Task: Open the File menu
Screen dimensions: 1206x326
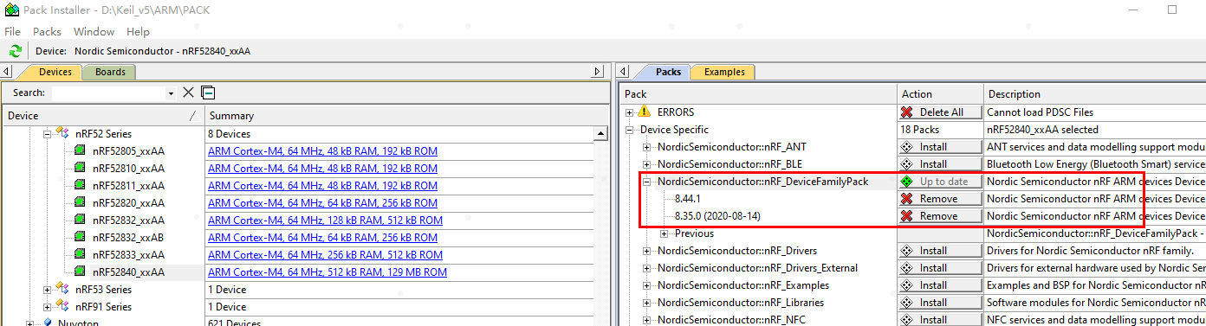Action: (x=12, y=31)
